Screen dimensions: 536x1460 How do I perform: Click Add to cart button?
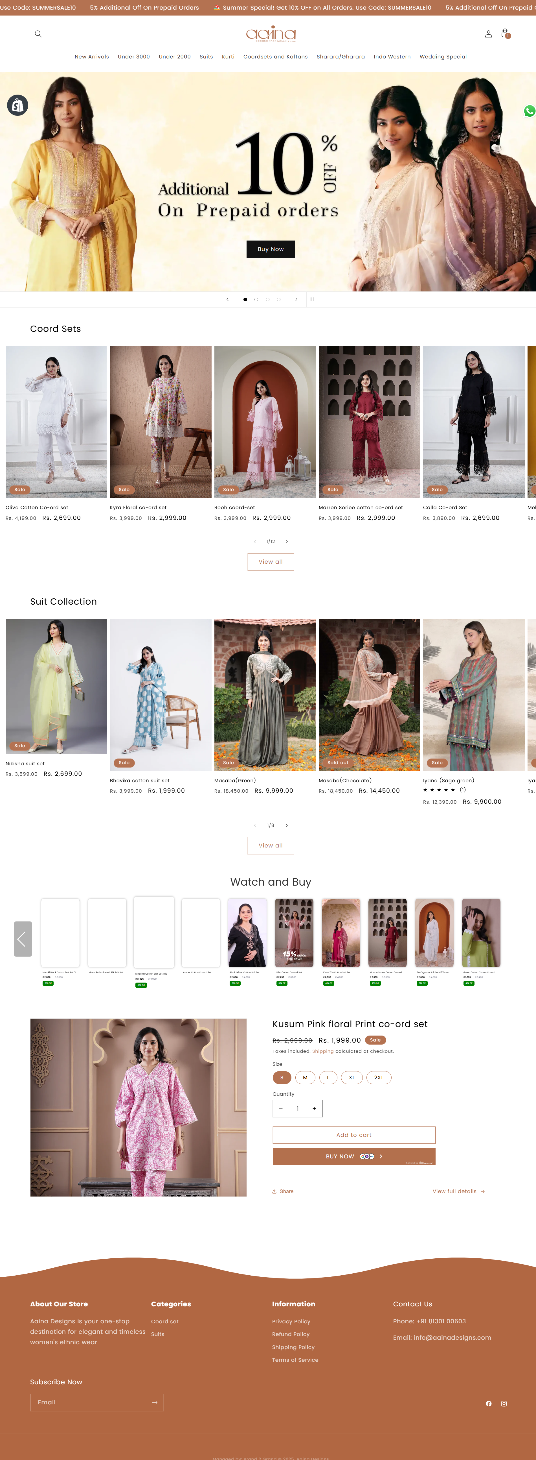(354, 1135)
